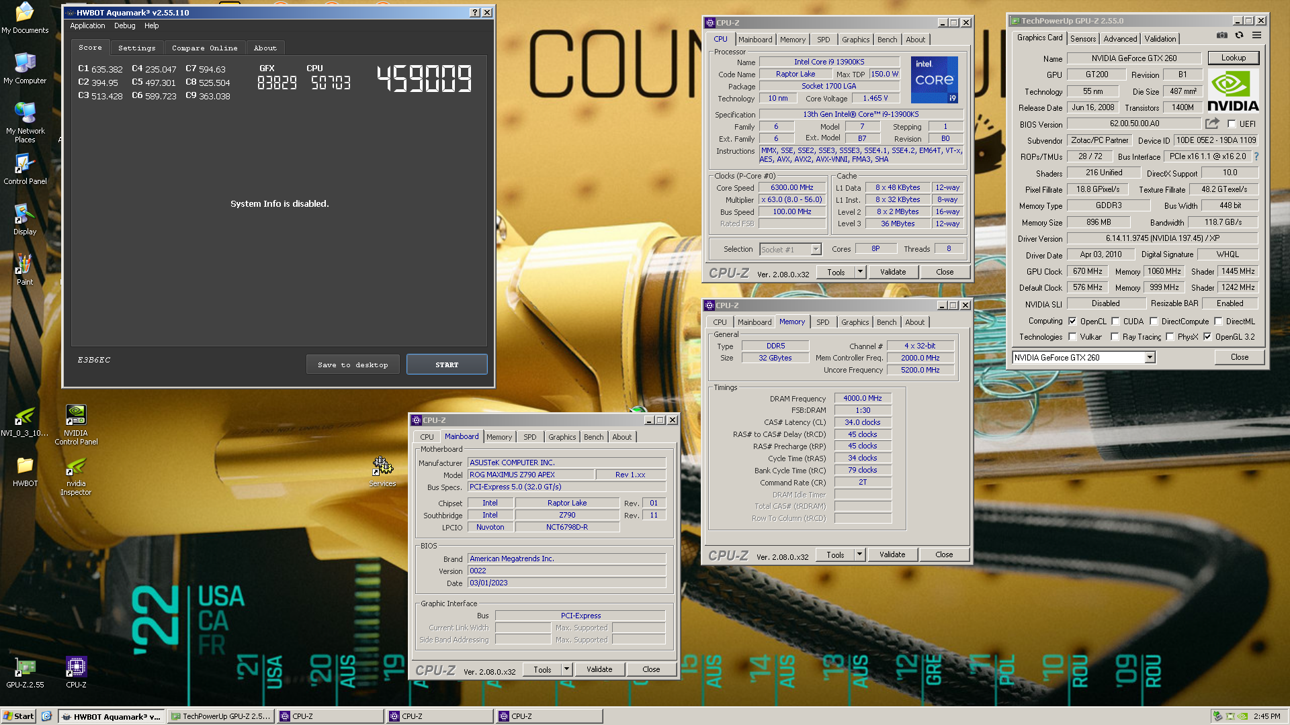The height and width of the screenshot is (725, 1290).
Task: Toggle the DirectML checkbox
Action: 1219,322
